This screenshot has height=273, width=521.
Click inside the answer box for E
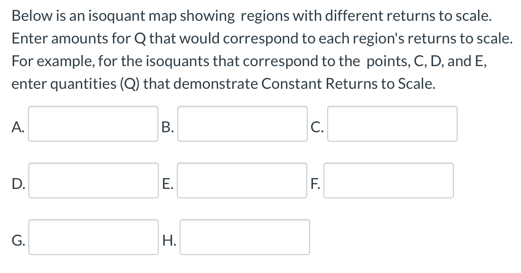point(243,180)
